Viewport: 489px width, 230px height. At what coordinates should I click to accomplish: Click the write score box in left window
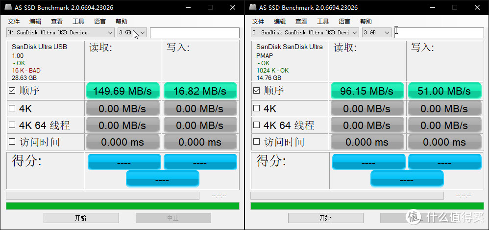(x=200, y=162)
